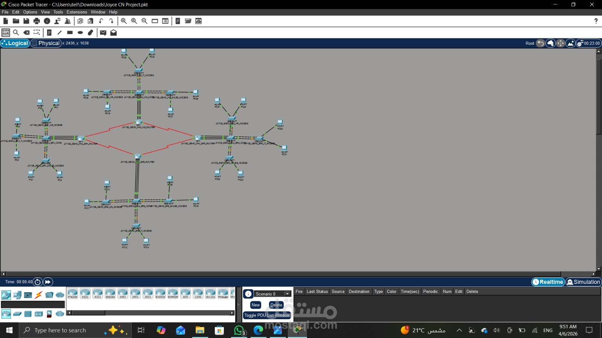Choose the Select tool in the second toolbar
The width and height of the screenshot is (602, 338).
point(6,33)
